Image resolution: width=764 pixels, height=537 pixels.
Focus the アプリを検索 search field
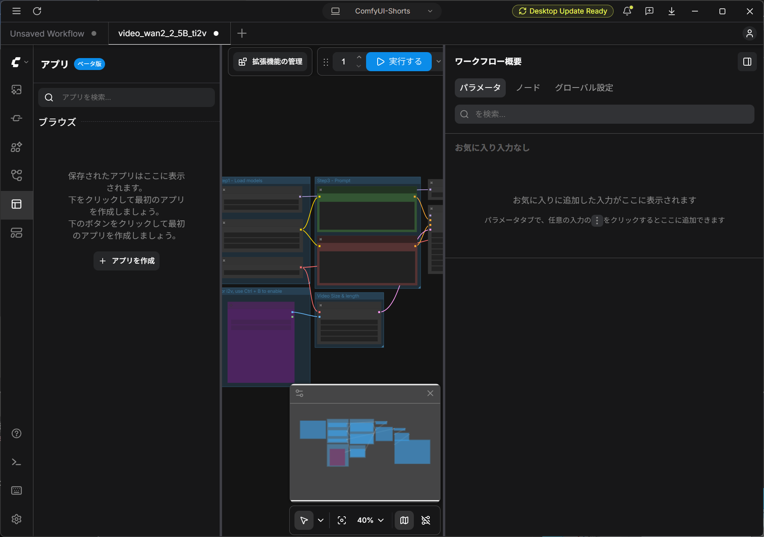(x=127, y=97)
